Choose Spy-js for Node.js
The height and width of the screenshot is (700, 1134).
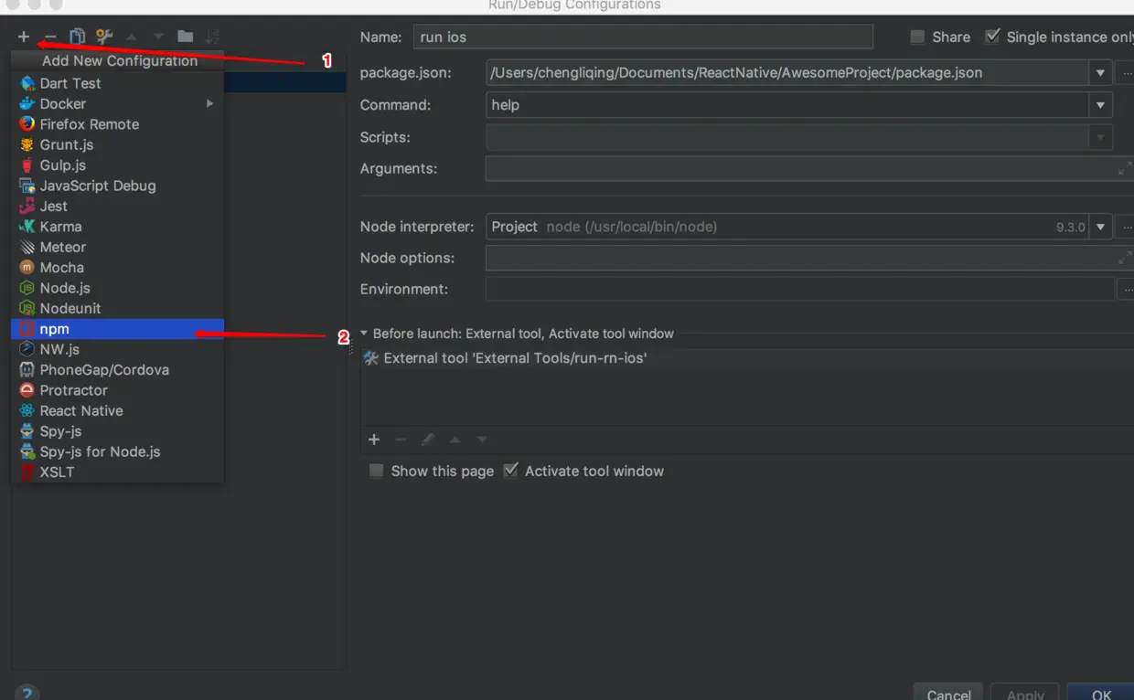coord(117,451)
